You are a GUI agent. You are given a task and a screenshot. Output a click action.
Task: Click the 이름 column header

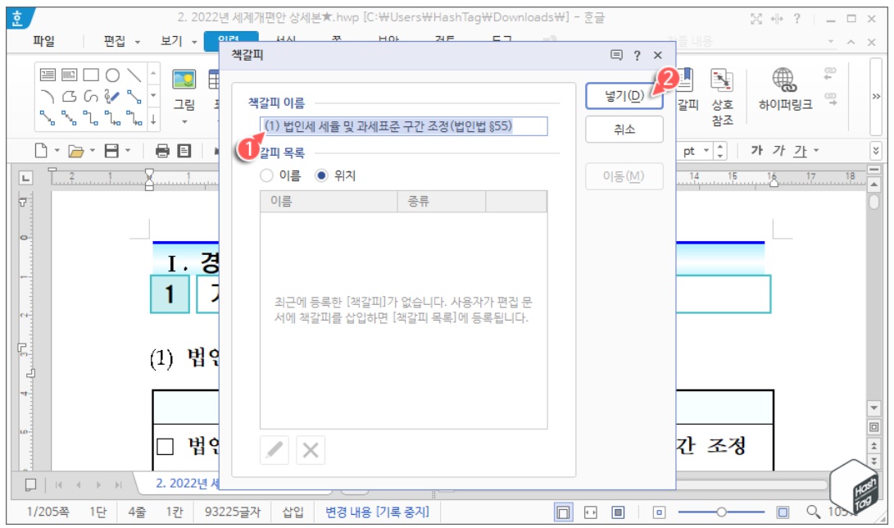click(329, 201)
